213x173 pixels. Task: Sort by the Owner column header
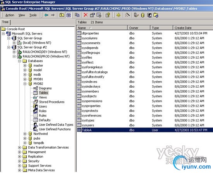[139, 28]
